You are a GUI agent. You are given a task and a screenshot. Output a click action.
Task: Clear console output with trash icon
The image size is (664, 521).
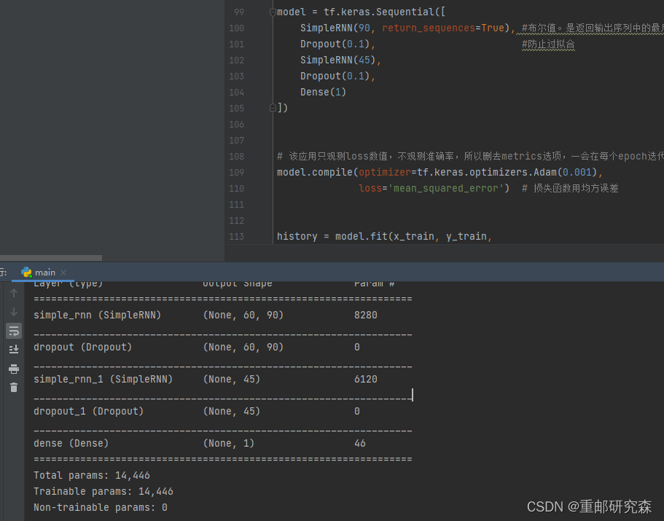point(13,387)
